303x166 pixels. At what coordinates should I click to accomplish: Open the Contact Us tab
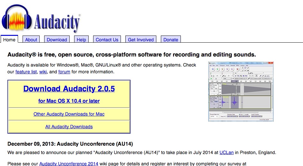pos(107,39)
